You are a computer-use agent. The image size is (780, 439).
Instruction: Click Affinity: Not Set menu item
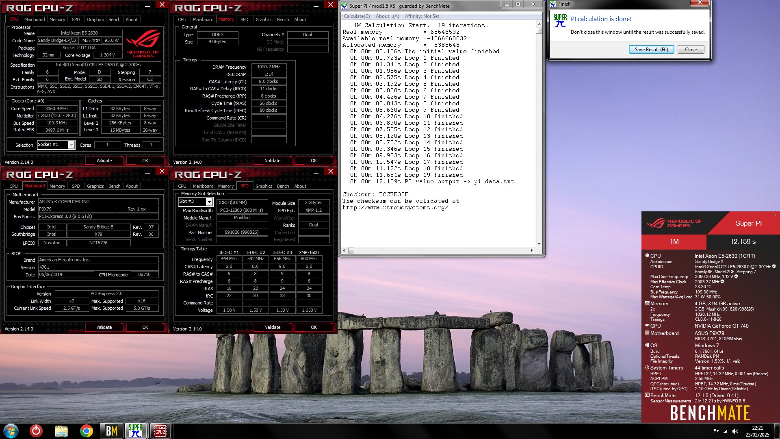[x=422, y=16]
